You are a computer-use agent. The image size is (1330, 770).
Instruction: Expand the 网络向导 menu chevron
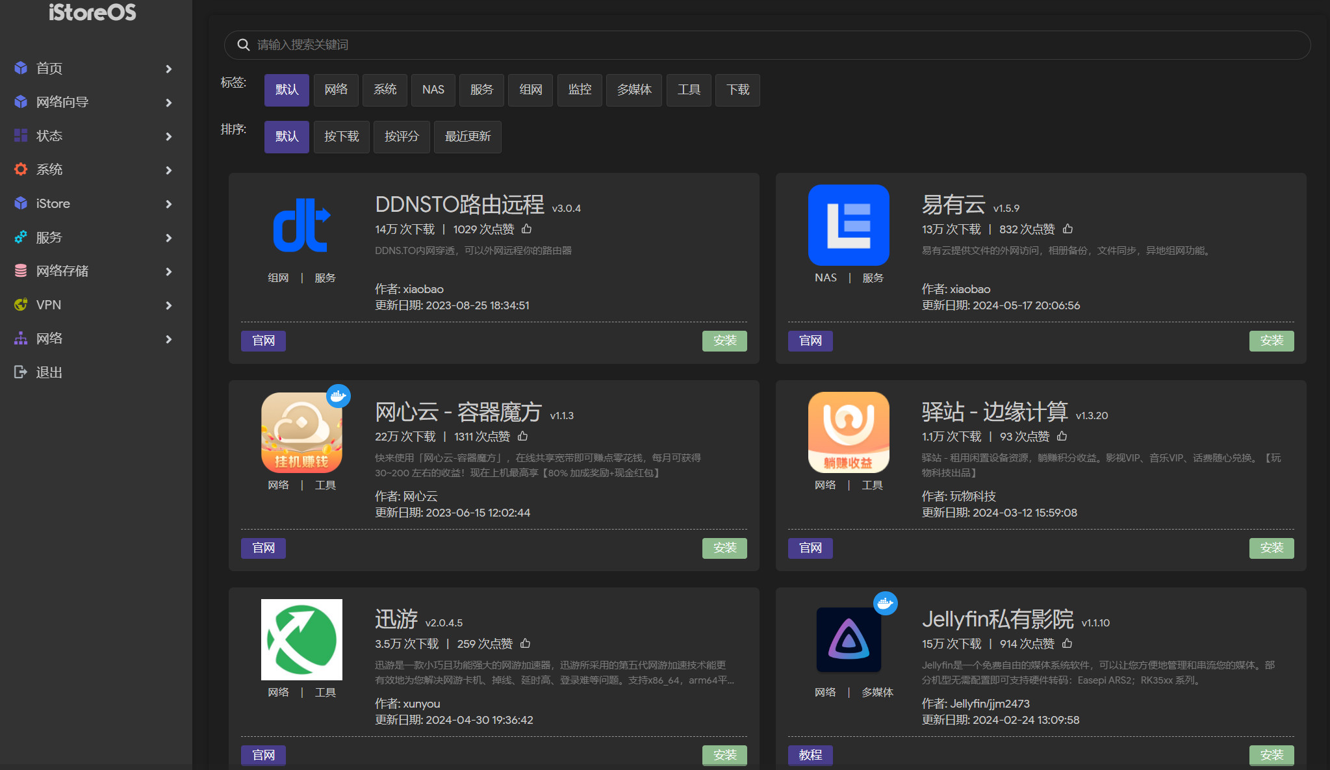[169, 103]
